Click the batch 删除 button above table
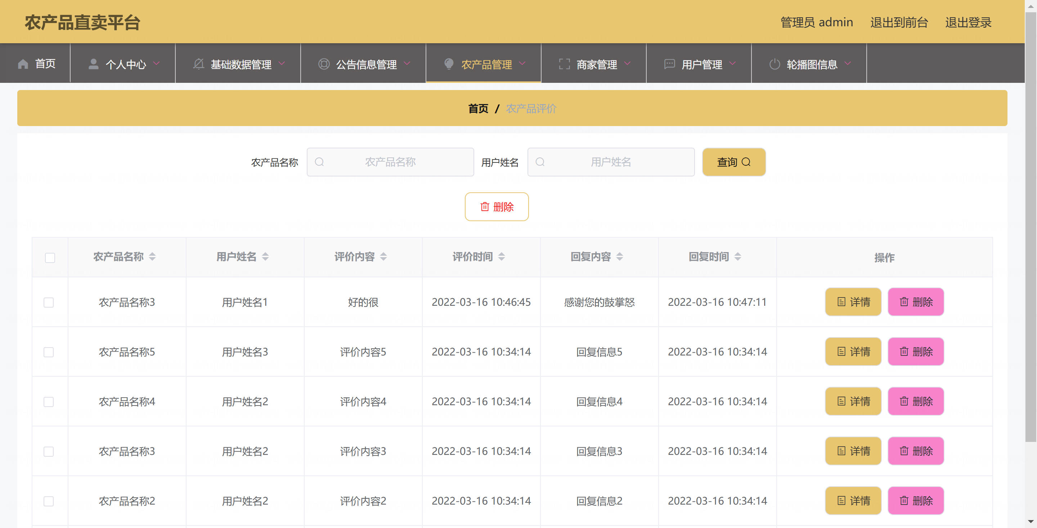 pyautogui.click(x=497, y=207)
